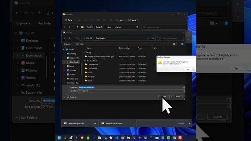This screenshot has height=141, width=251.
Task: Click the Search Downloads box
Action: coord(171,38)
